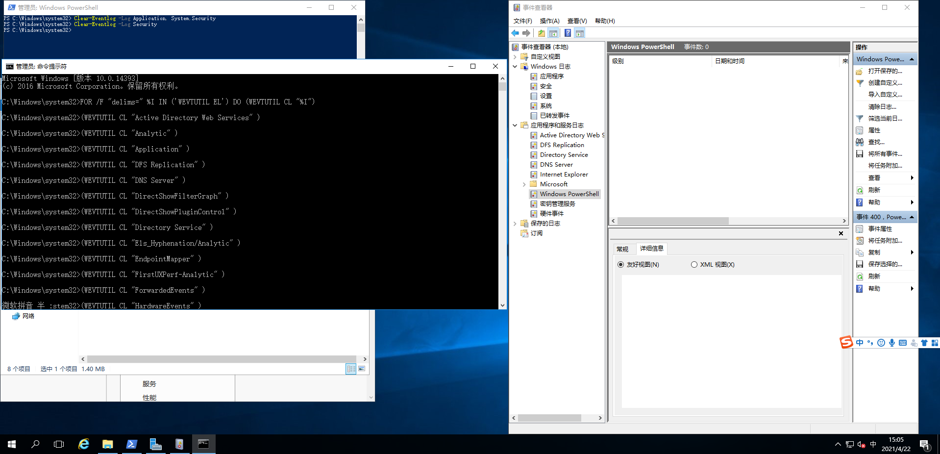Click Services (服务) in Server Manager
Screen dimensions: 940x454
[x=149, y=384]
